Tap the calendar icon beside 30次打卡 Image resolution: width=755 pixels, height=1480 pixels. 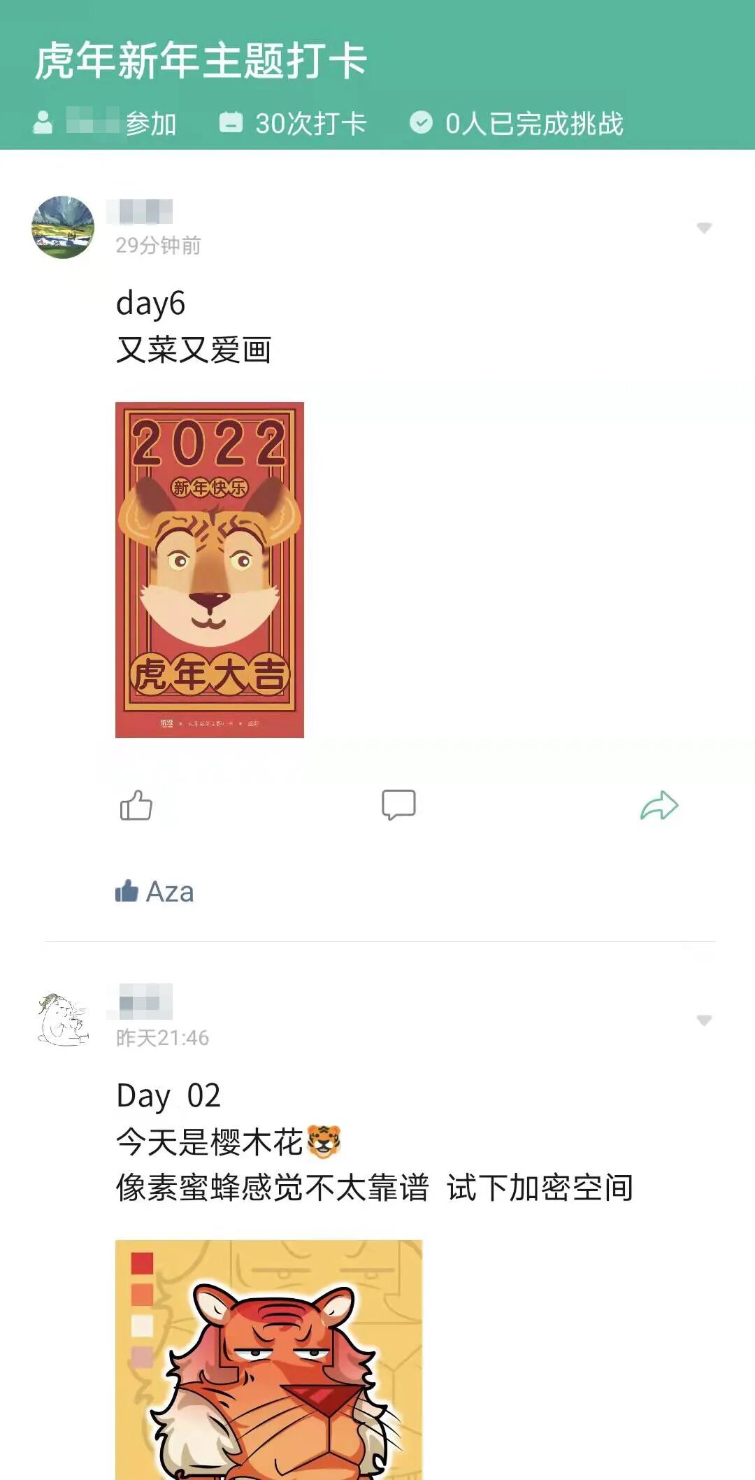tap(231, 122)
